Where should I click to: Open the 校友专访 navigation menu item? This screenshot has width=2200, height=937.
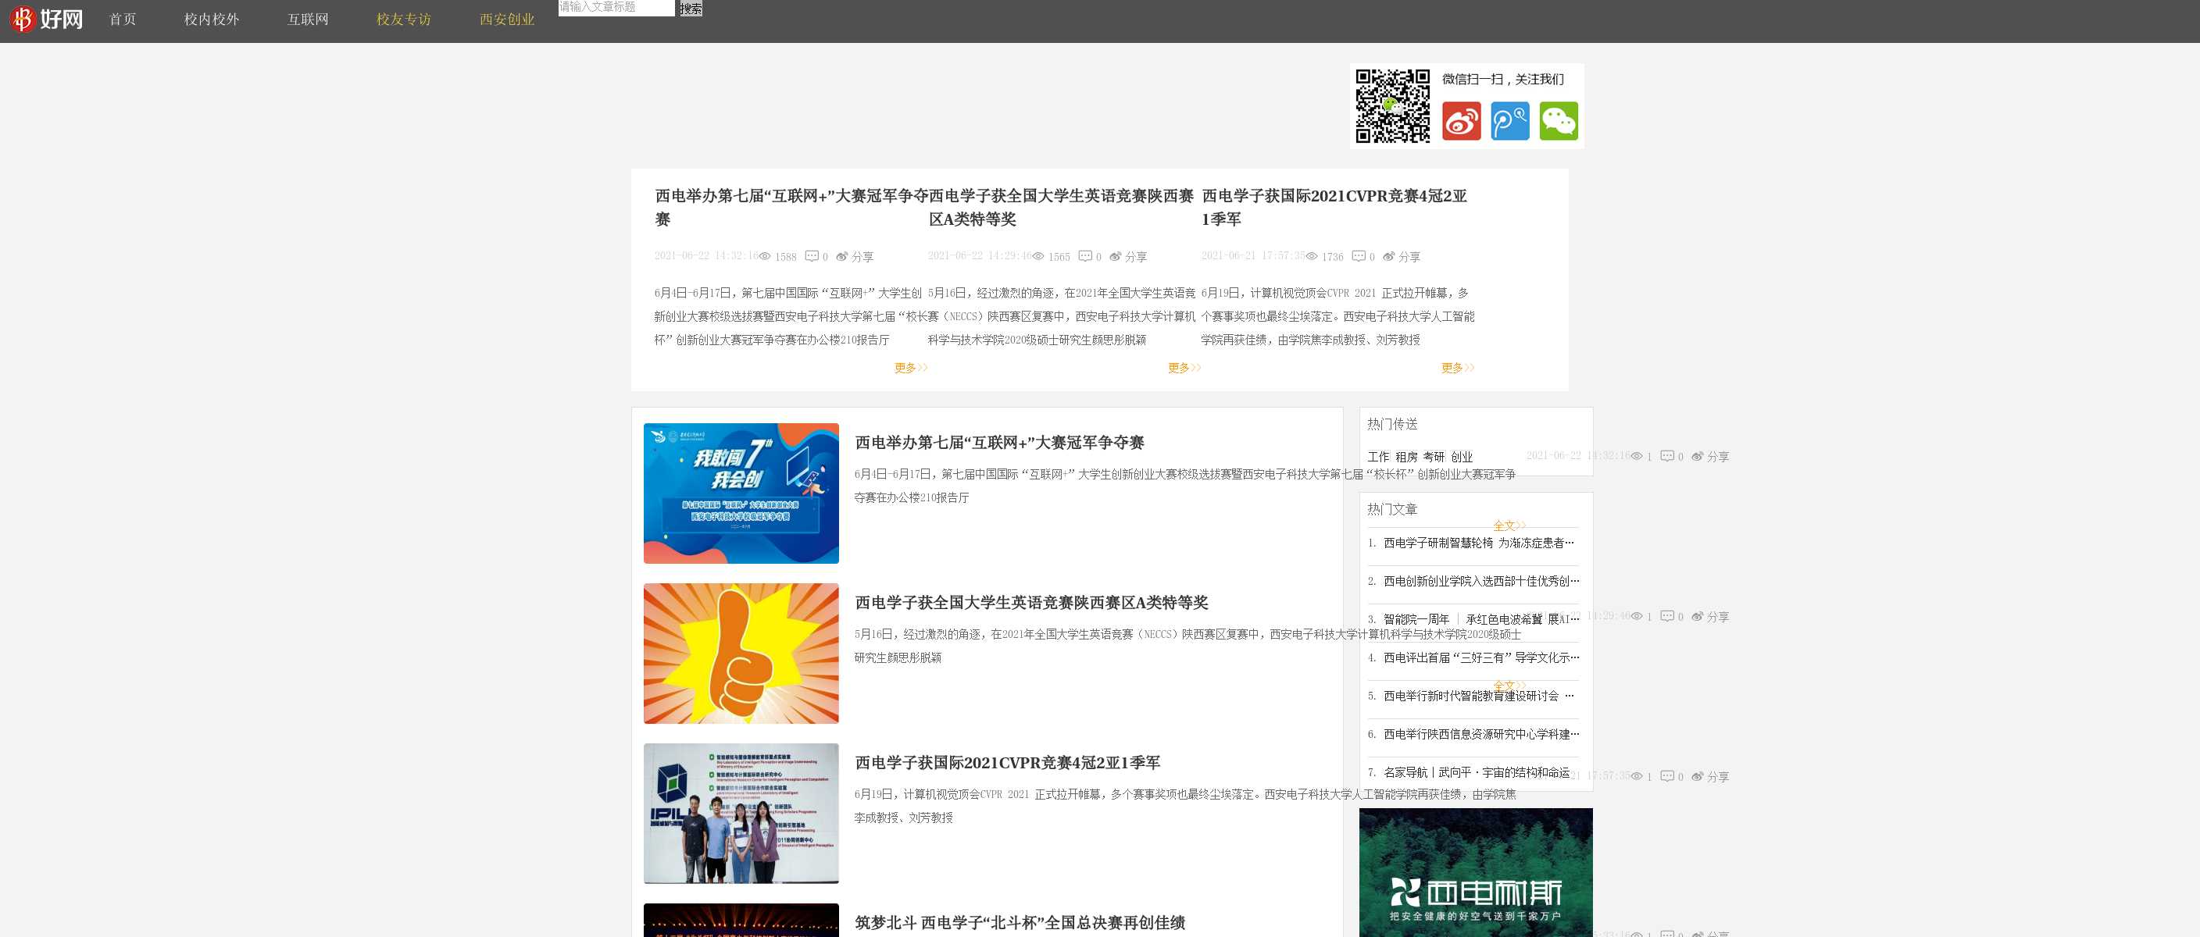[x=403, y=19]
